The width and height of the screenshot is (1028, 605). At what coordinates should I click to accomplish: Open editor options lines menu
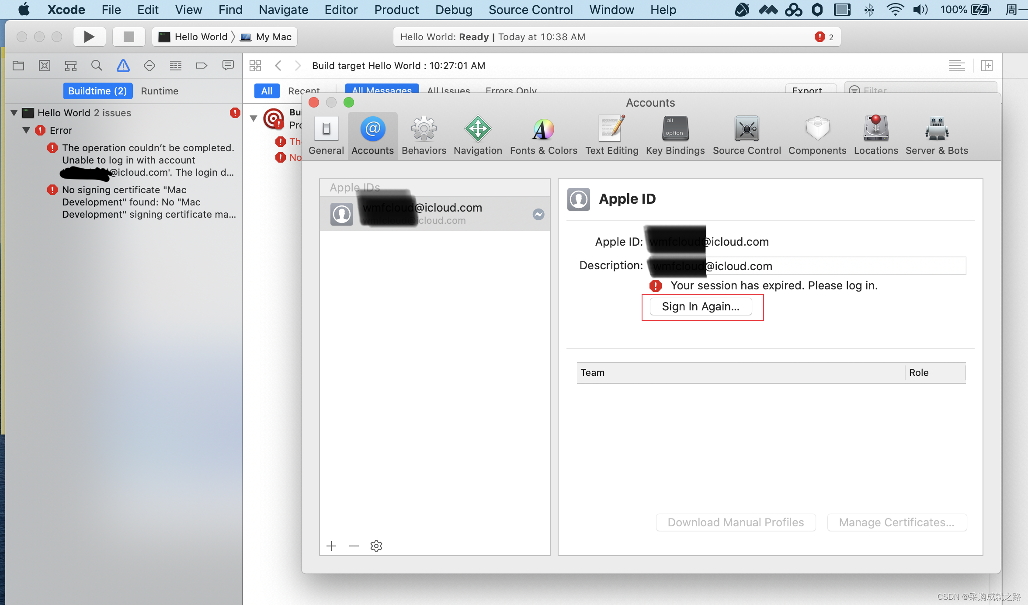click(x=957, y=66)
